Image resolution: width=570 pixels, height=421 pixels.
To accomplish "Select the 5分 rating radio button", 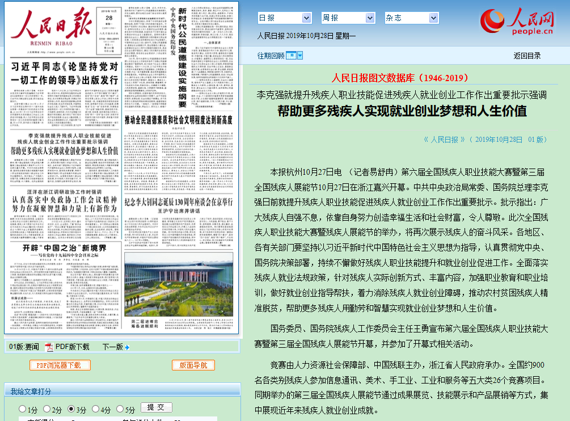I will (x=120, y=409).
